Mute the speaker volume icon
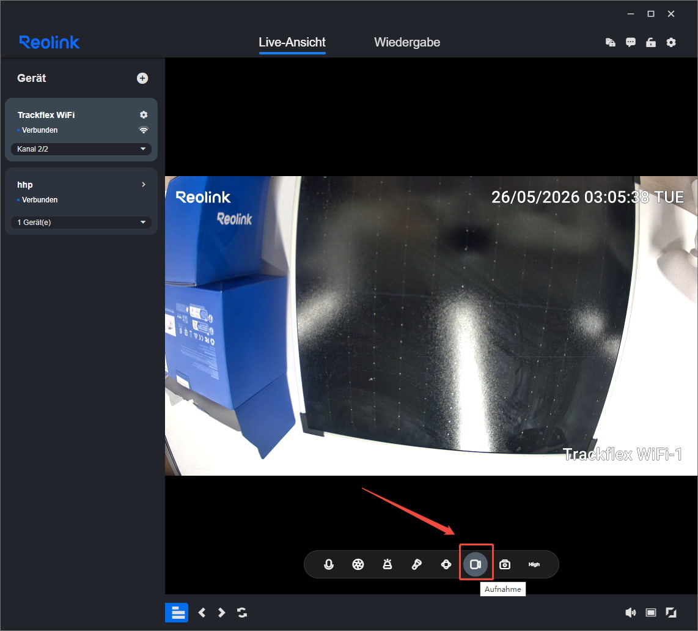The image size is (698, 631). pos(630,613)
